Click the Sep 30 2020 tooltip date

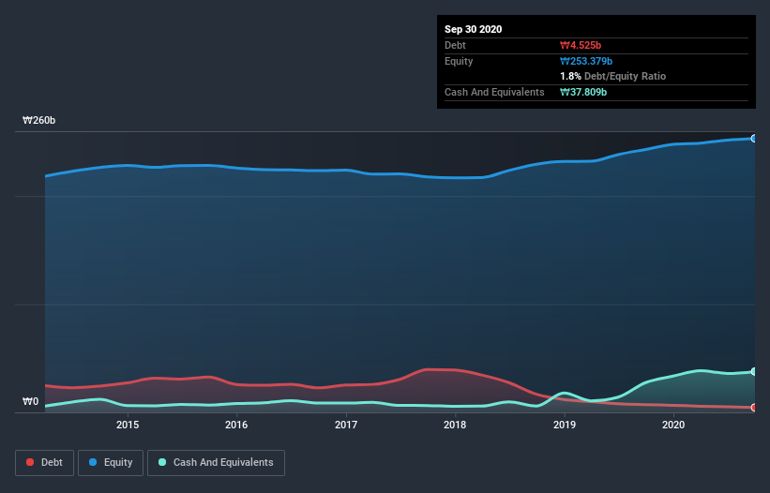[473, 29]
